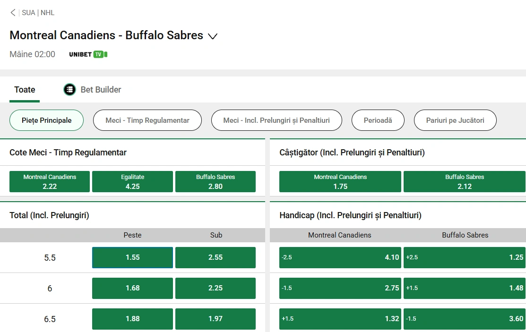Image resolution: width=526 pixels, height=332 pixels.
Task: Select Peste 5.5 at odds 1.55
Action: pyautogui.click(x=132, y=257)
